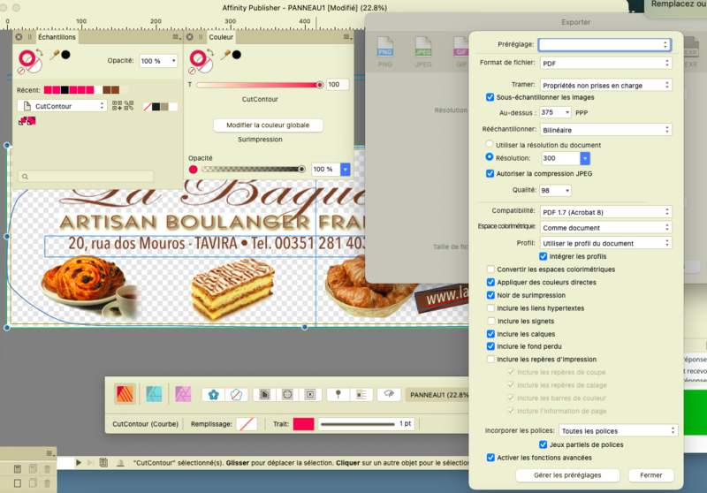
Task: Click the play icon in status bar
Action: 79,462
